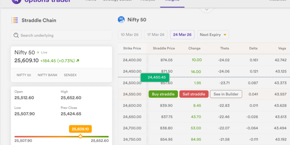The width and height of the screenshot is (290, 145).
Task: Click the Prev Close value 25,424.65
Action: 71,114
